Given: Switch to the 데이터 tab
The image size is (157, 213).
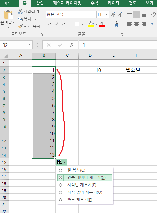Looking at the screenshot, I should point(114,3).
